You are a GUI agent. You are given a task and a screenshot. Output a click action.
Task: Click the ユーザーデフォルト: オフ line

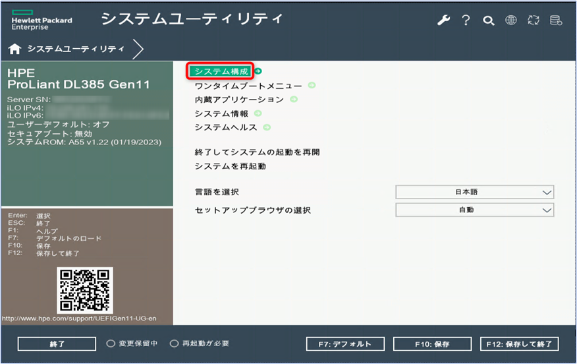[x=59, y=125]
